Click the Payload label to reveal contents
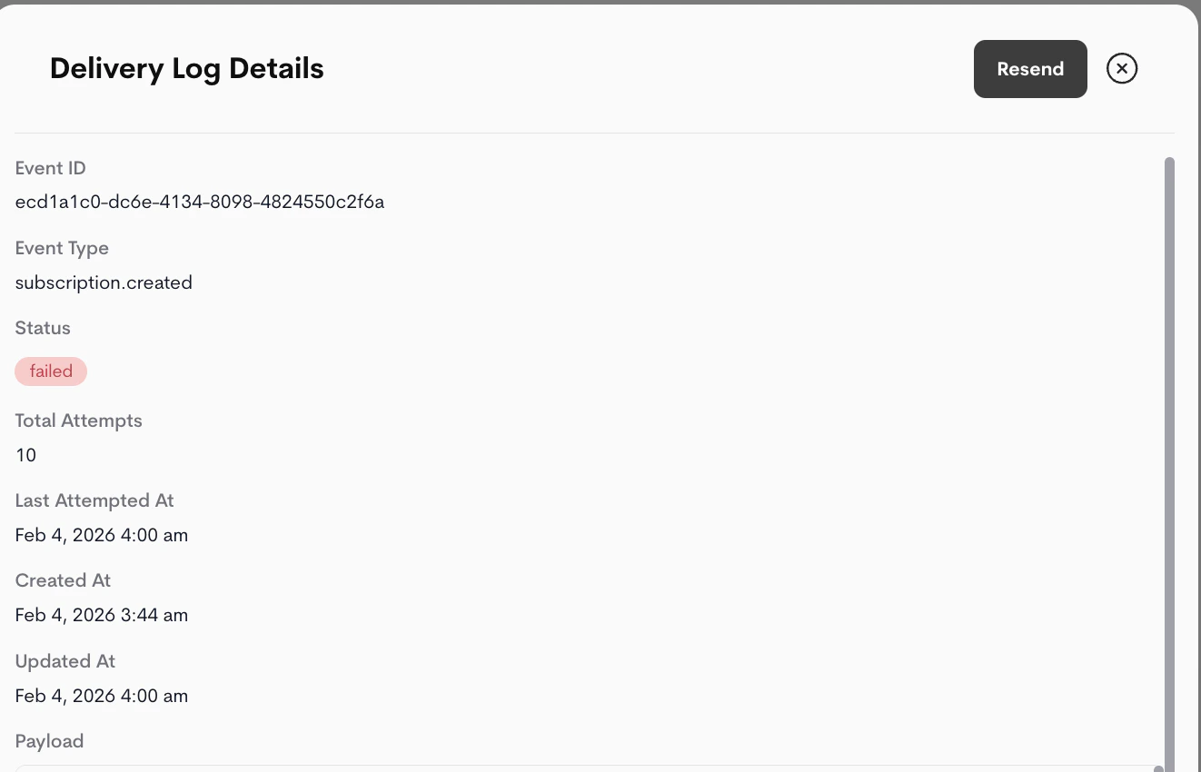The image size is (1201, 772). 49,741
